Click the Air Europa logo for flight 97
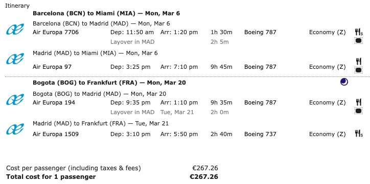The width and height of the screenshot is (370, 184). tap(15, 59)
